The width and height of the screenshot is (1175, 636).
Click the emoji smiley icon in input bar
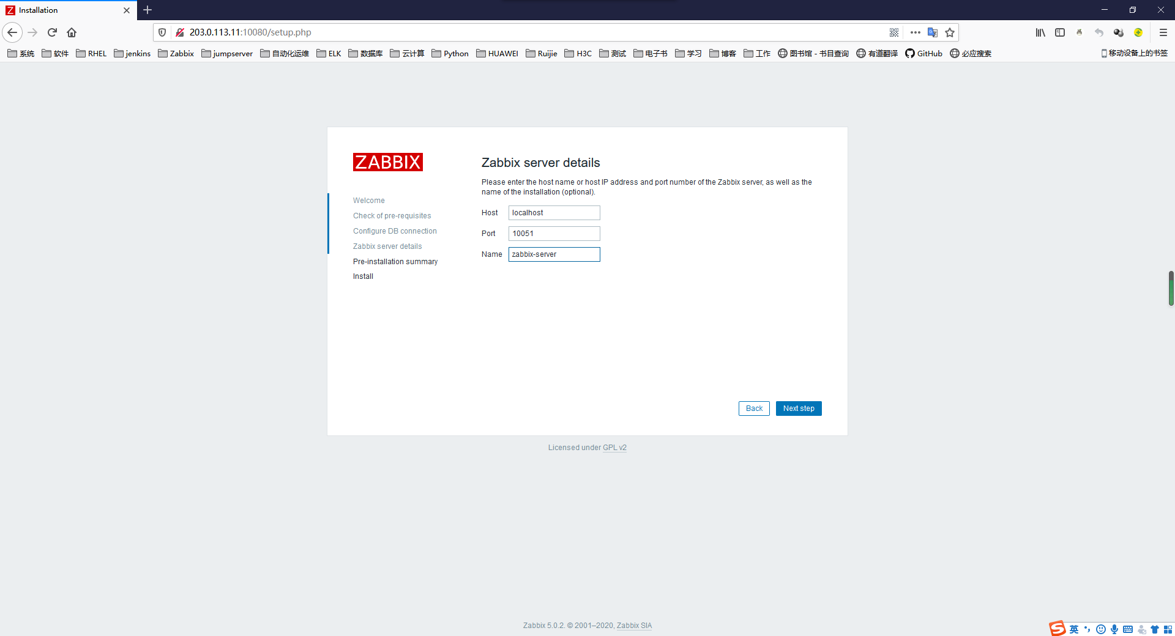tap(1101, 629)
